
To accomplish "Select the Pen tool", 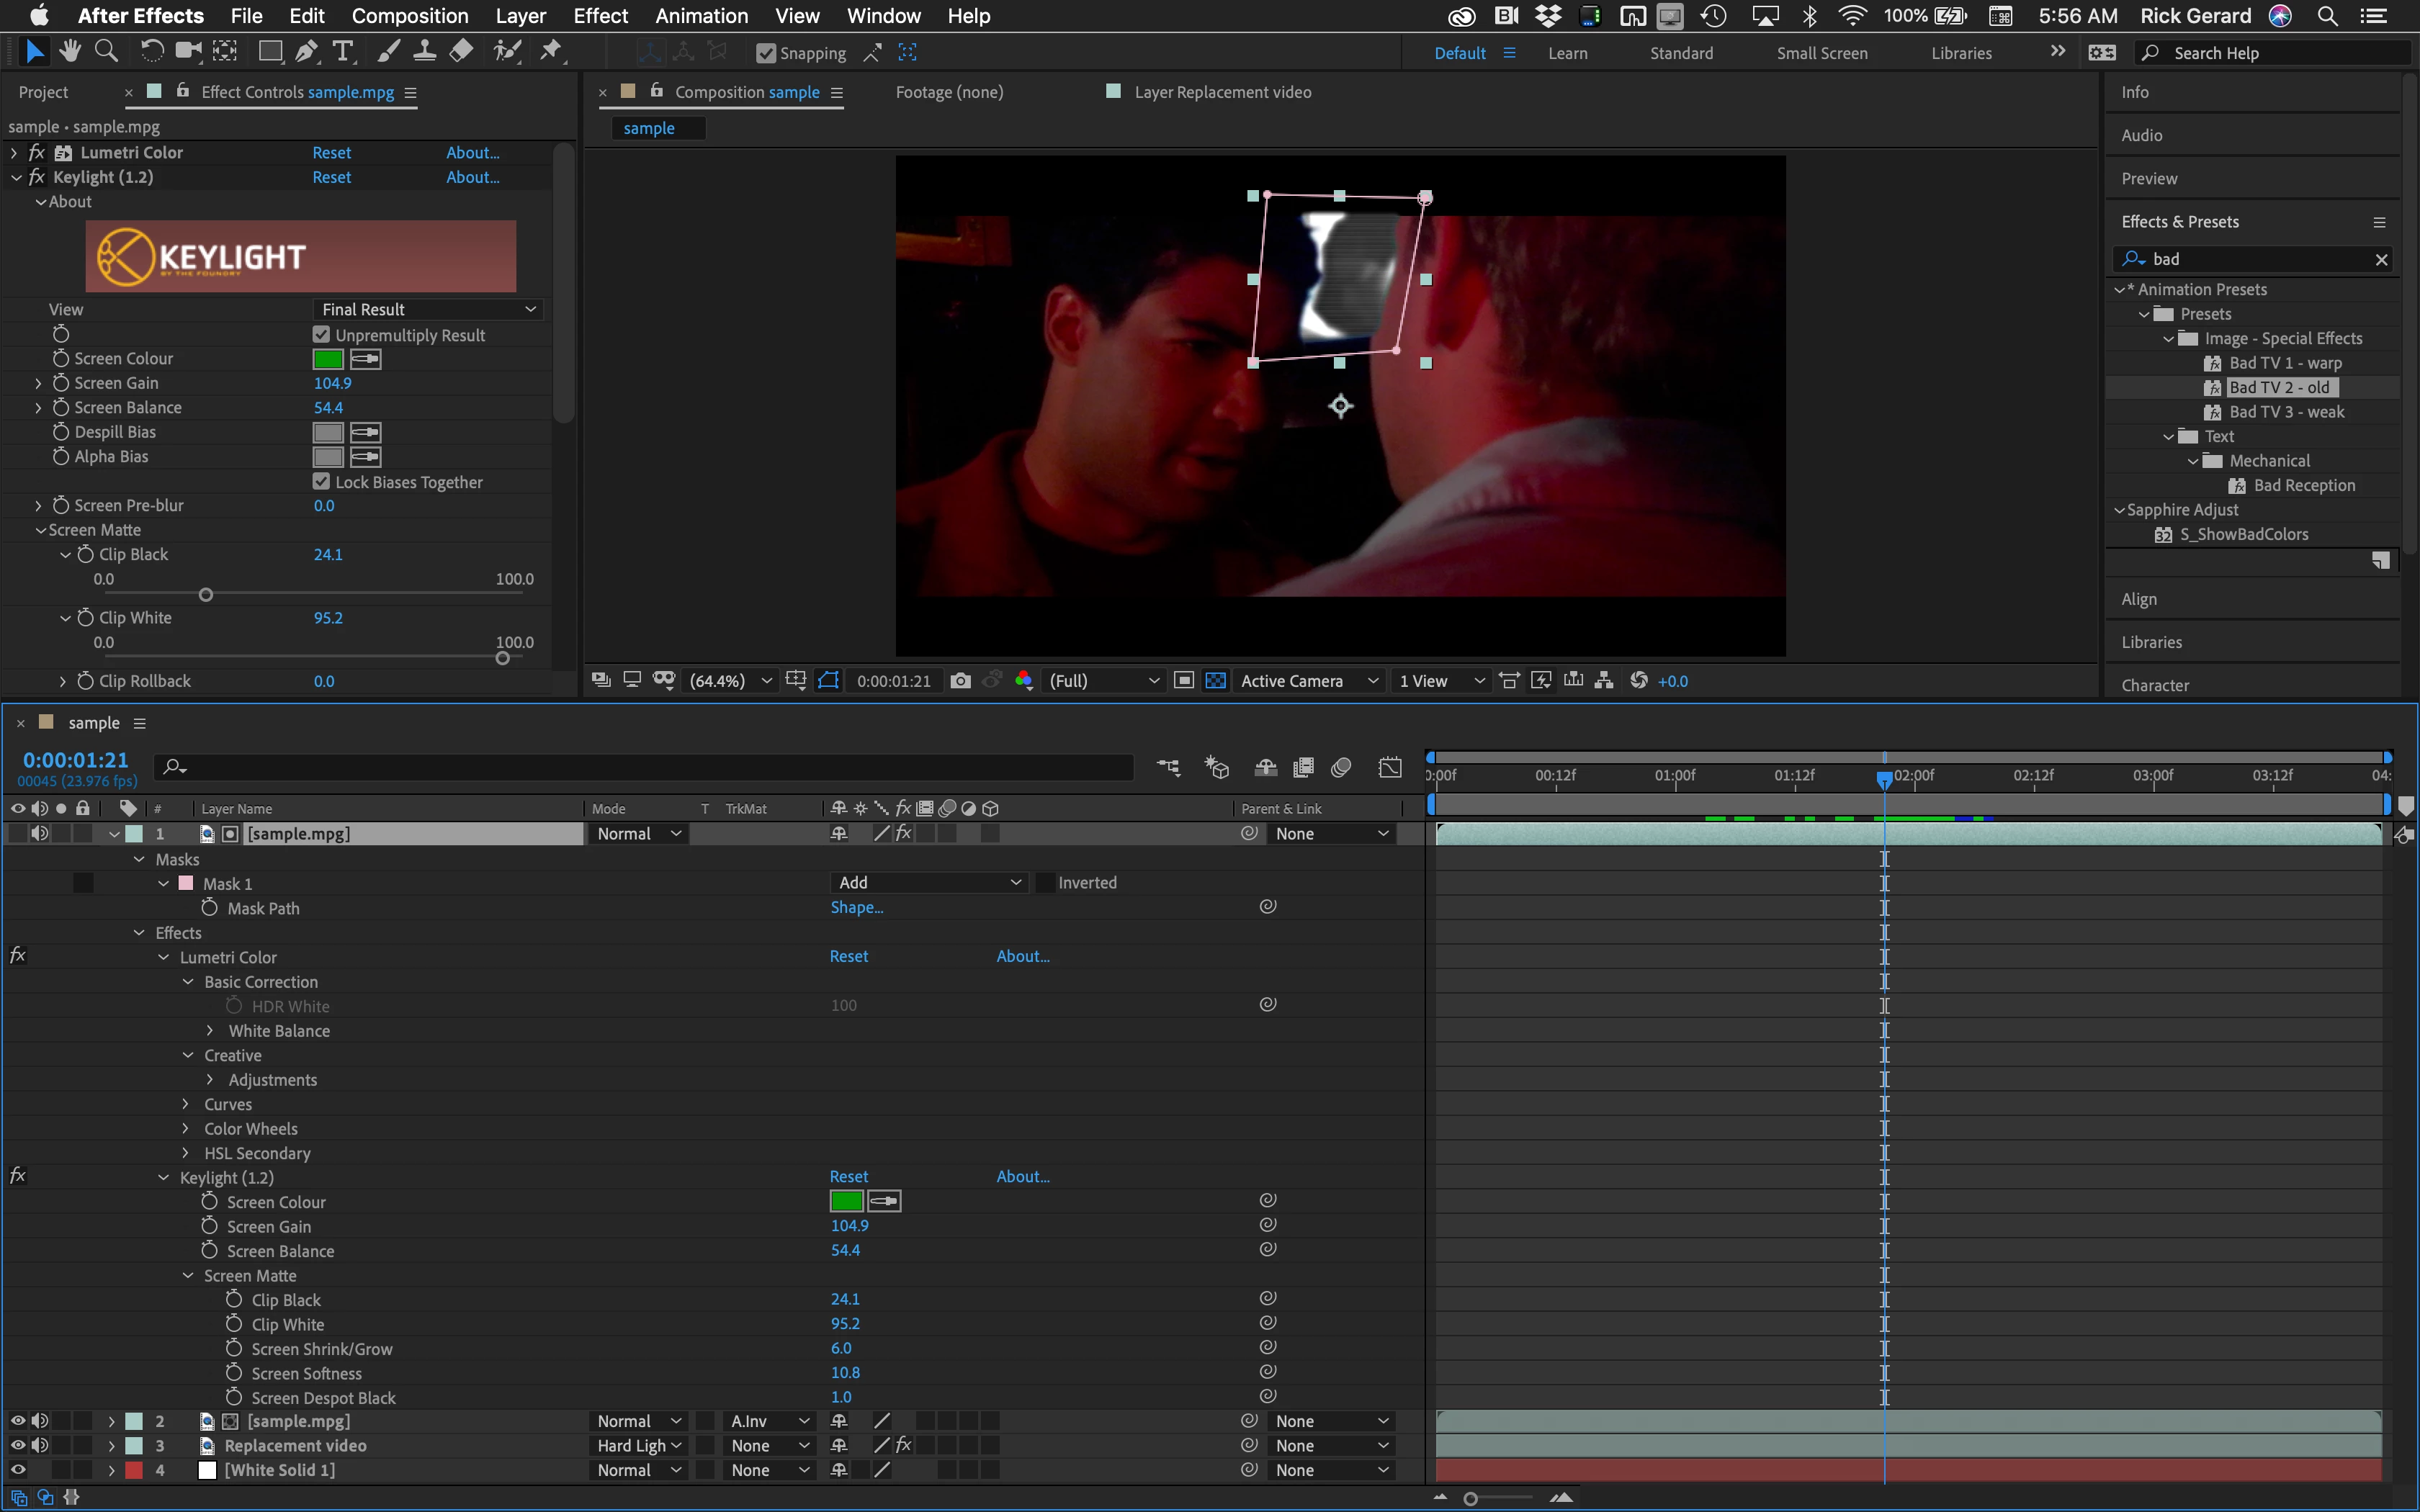I will point(307,51).
